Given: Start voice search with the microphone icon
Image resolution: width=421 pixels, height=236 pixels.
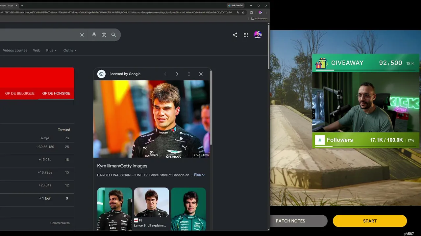Looking at the screenshot, I should tap(94, 35).
